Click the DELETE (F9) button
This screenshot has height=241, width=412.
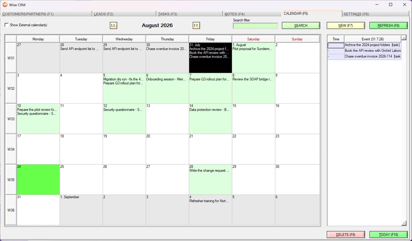coord(346,235)
